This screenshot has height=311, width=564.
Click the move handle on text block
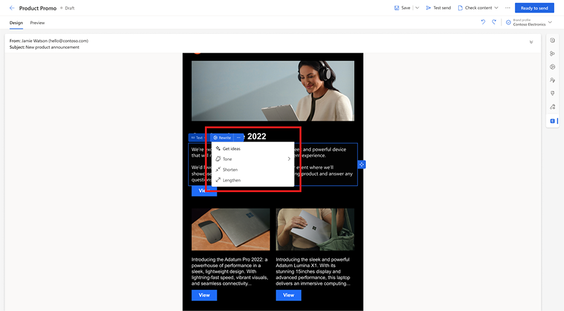pos(362,165)
